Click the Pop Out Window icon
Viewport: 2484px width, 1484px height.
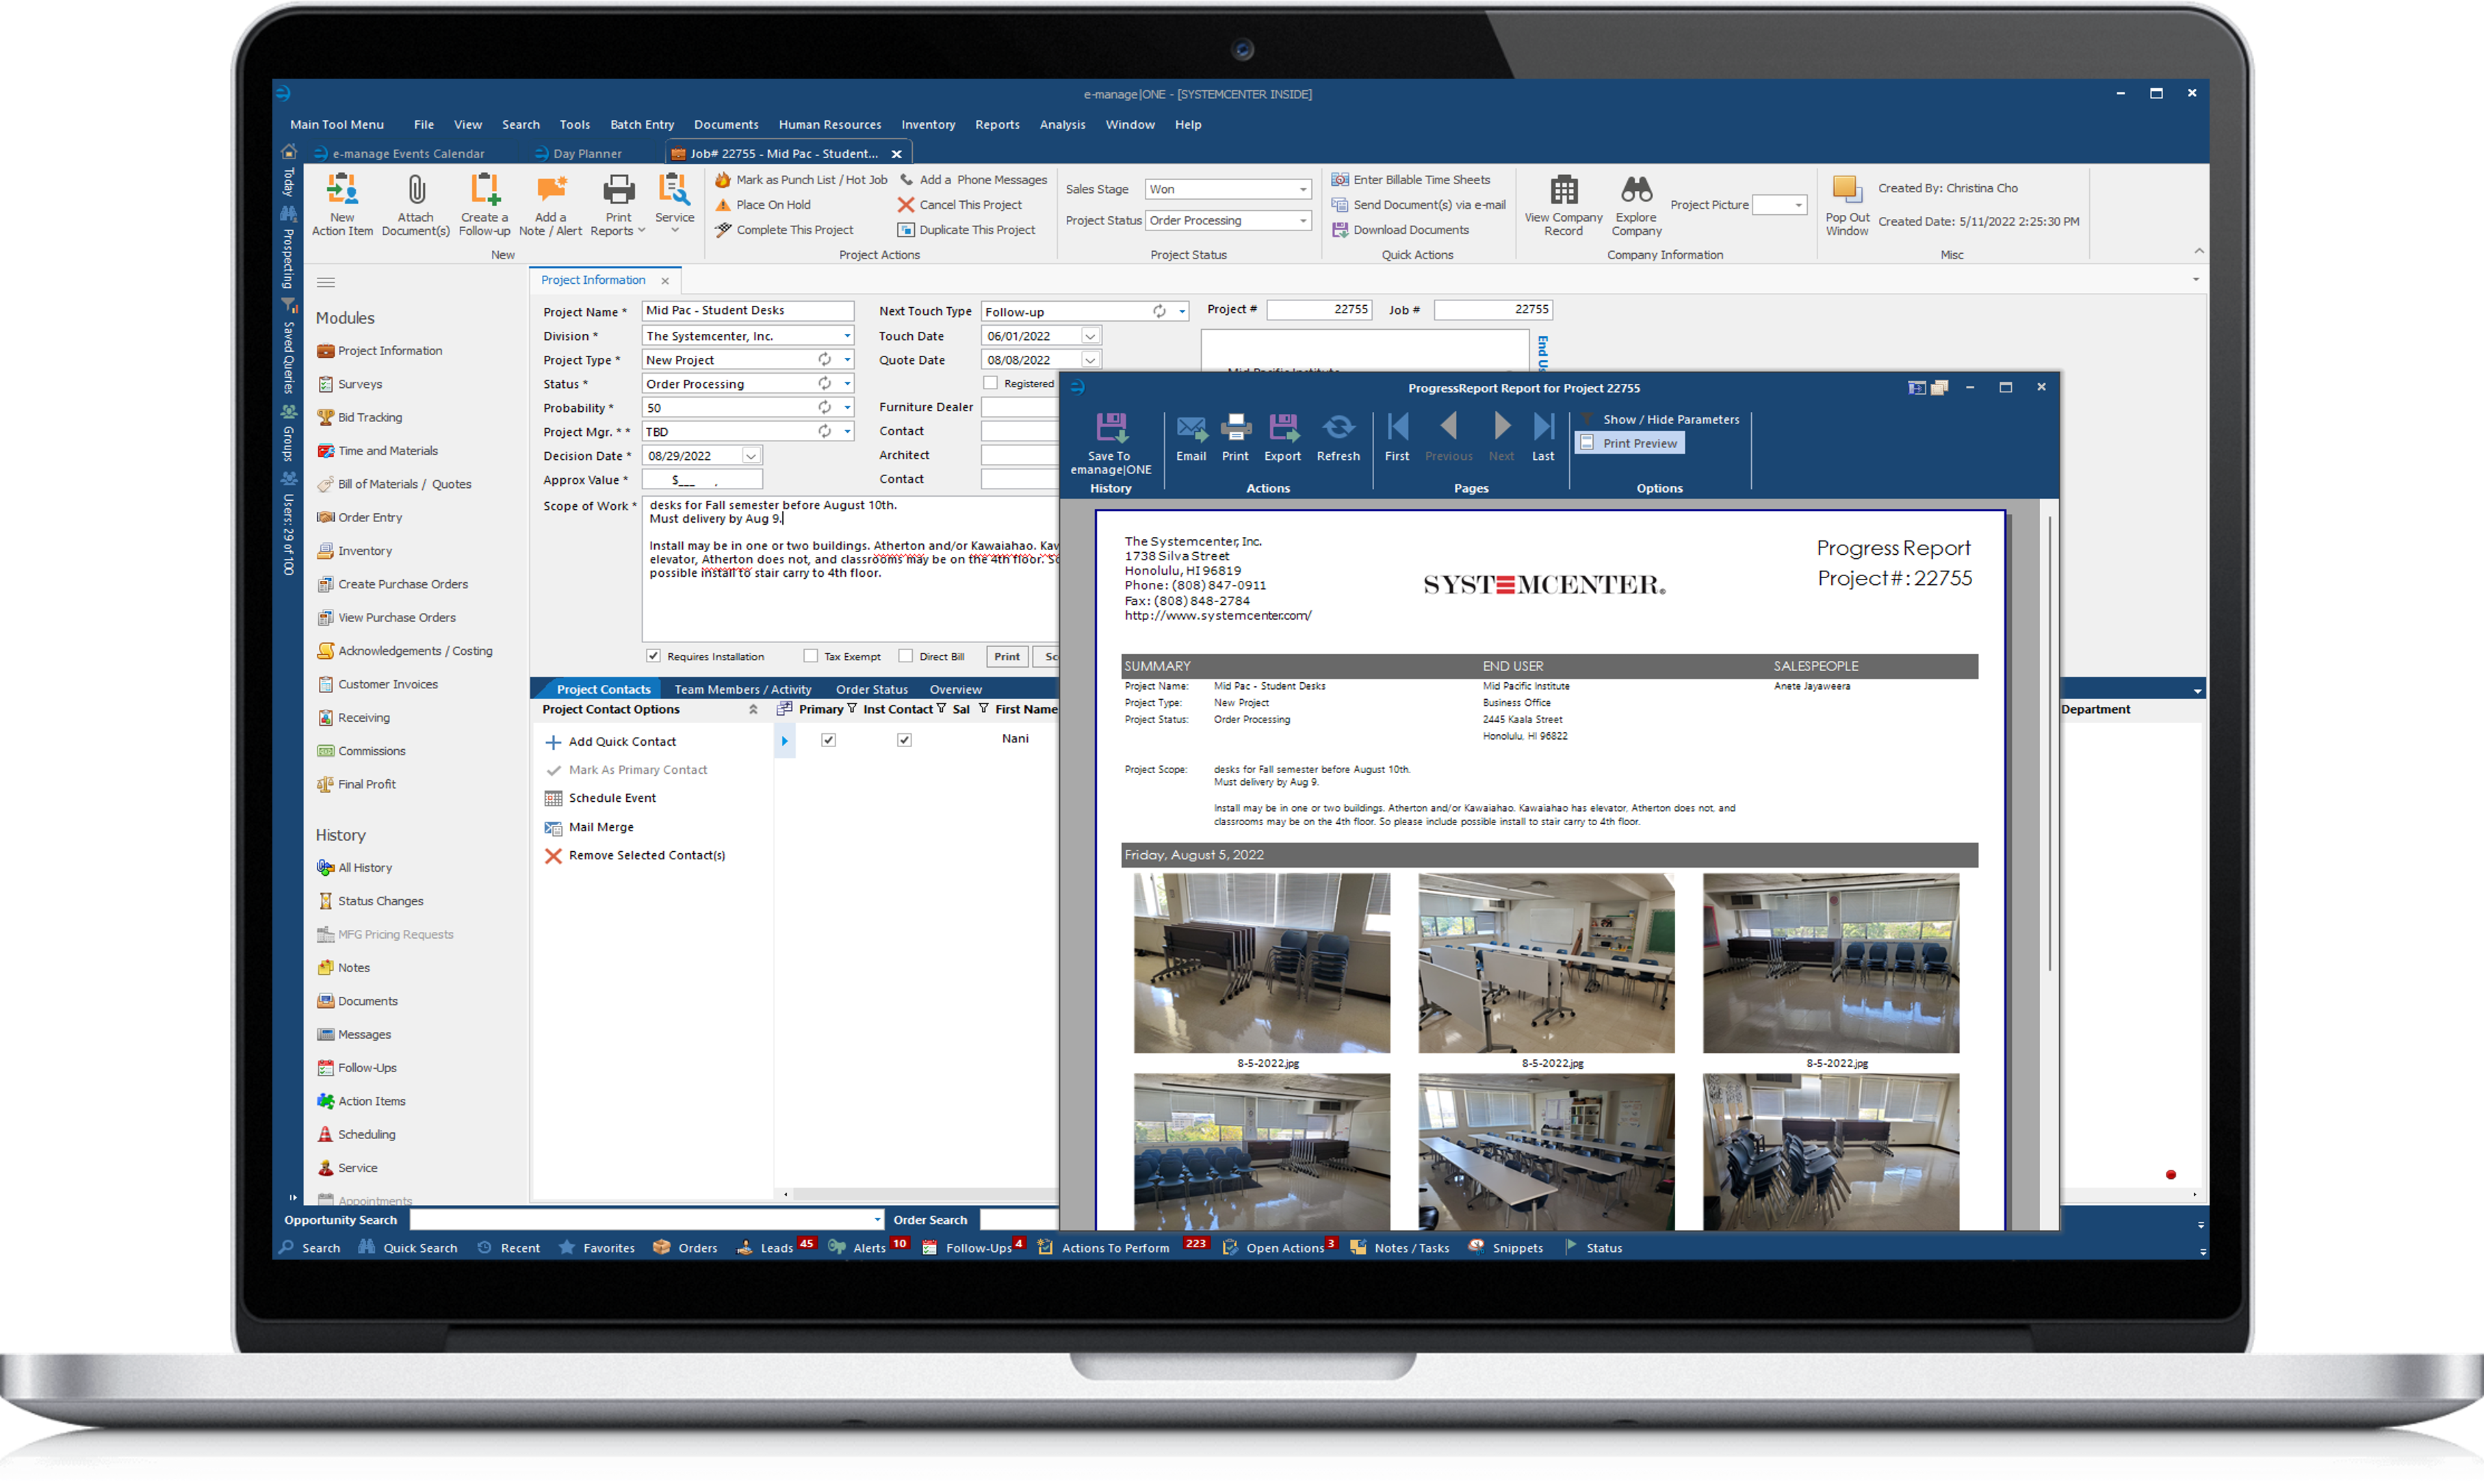(x=1847, y=205)
